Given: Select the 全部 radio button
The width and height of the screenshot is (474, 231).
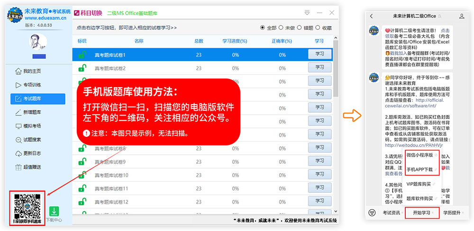Looking at the screenshot, I should coord(263,27).
